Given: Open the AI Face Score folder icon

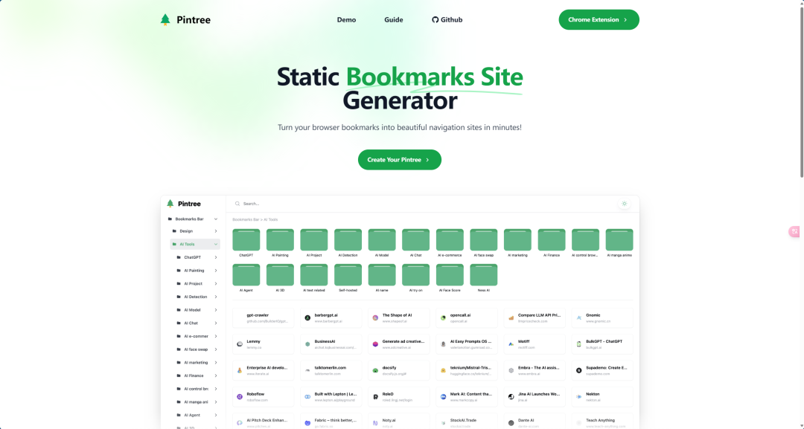Looking at the screenshot, I should [450, 275].
